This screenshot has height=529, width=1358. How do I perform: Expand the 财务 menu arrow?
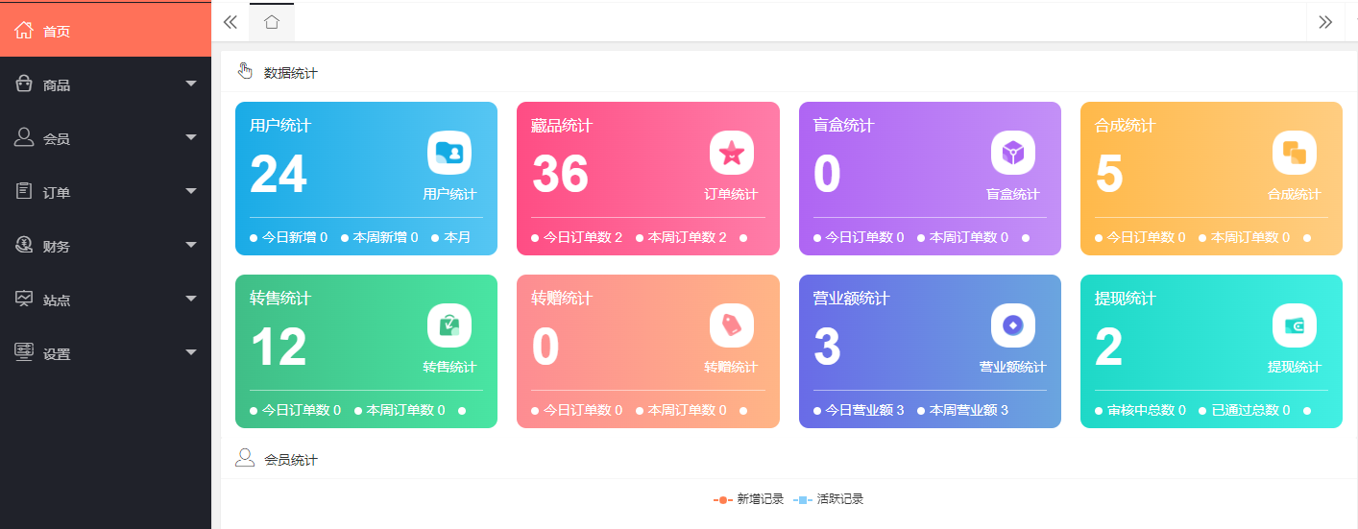(190, 246)
